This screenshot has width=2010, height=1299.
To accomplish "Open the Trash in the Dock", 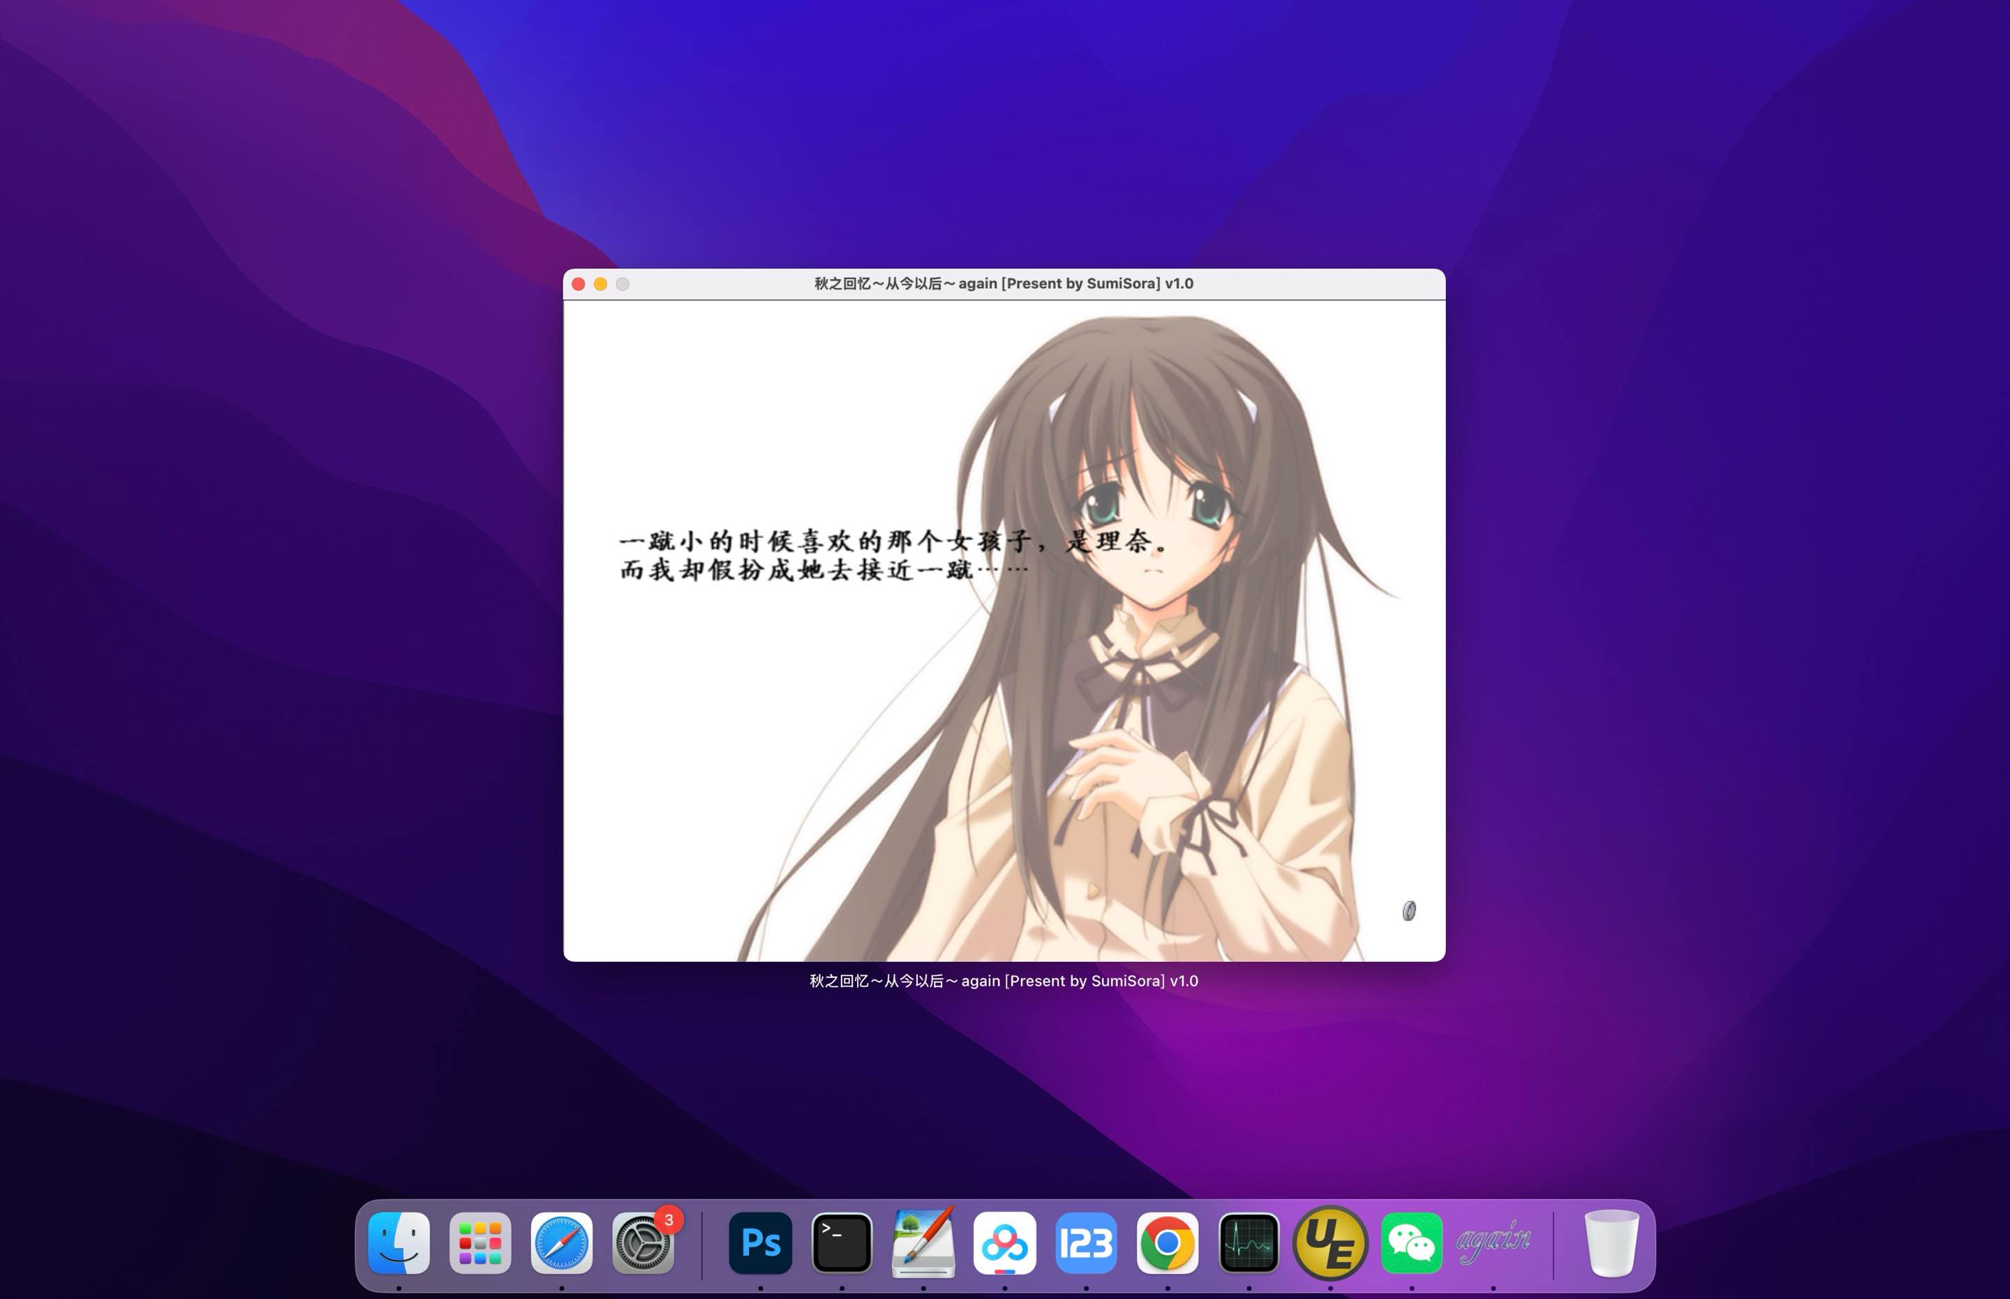I will (x=1611, y=1242).
